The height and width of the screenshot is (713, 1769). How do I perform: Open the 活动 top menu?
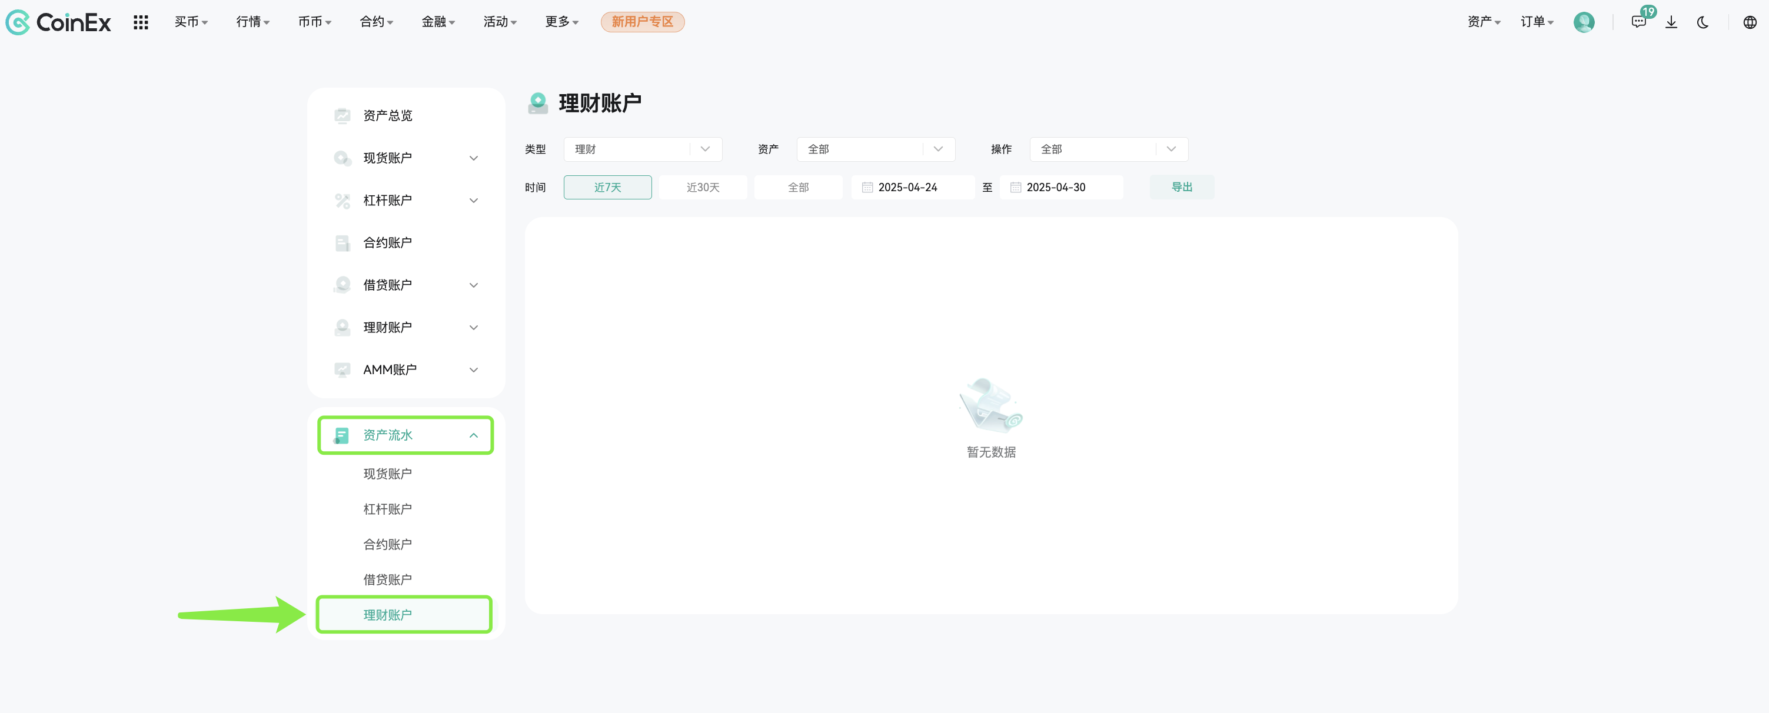pyautogui.click(x=500, y=22)
